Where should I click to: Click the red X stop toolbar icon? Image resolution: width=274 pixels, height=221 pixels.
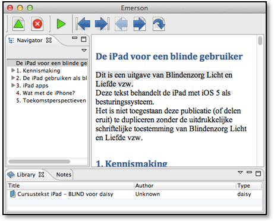[x=37, y=24]
